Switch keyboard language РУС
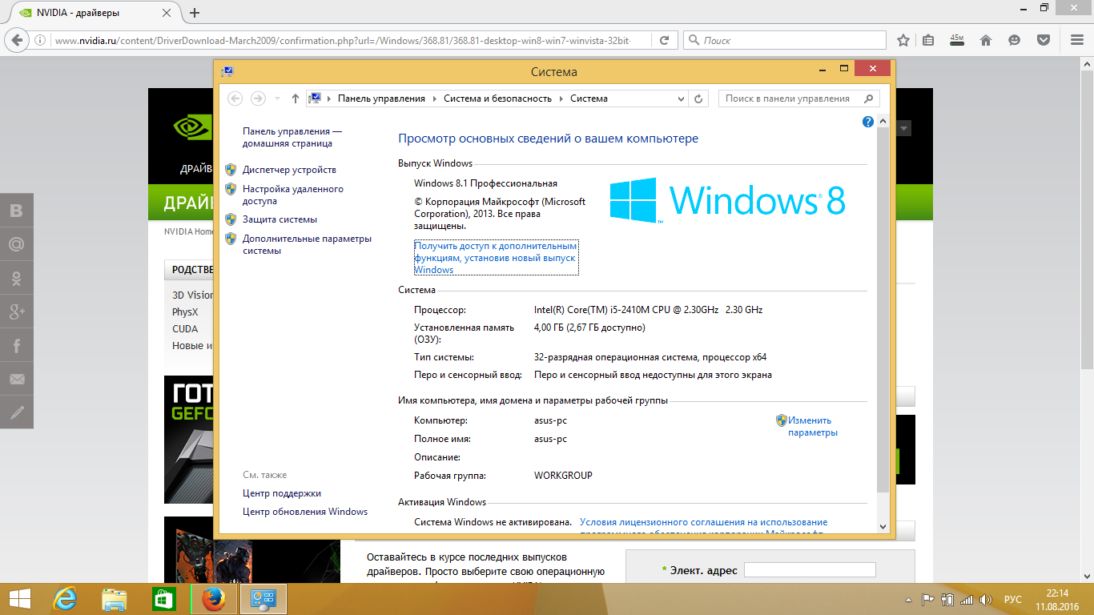1094x615 pixels. [x=1013, y=599]
